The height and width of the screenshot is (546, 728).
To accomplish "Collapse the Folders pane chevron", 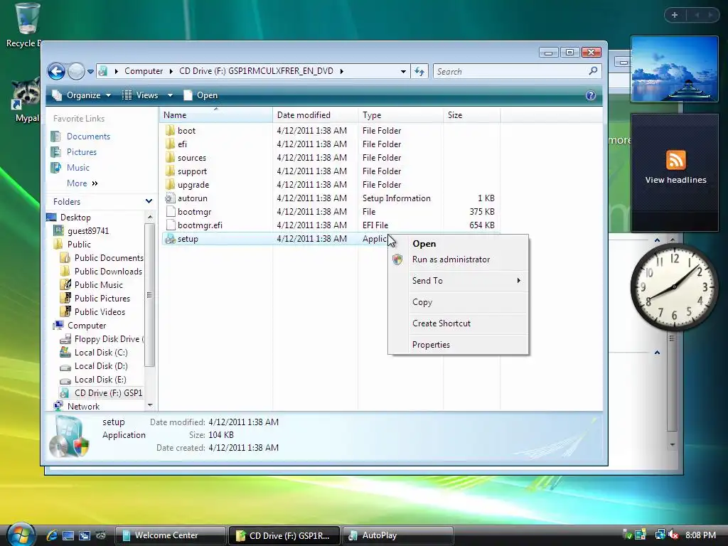I will 149,201.
